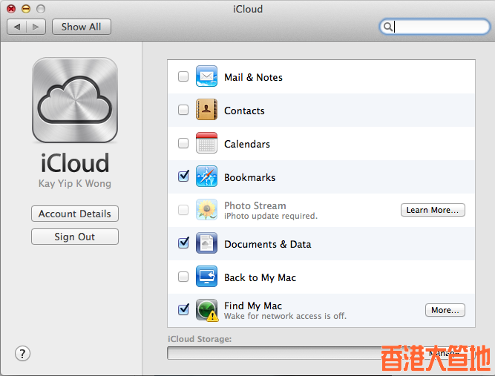Image resolution: width=495 pixels, height=376 pixels.
Task: Open Account Details
Action: 75,214
